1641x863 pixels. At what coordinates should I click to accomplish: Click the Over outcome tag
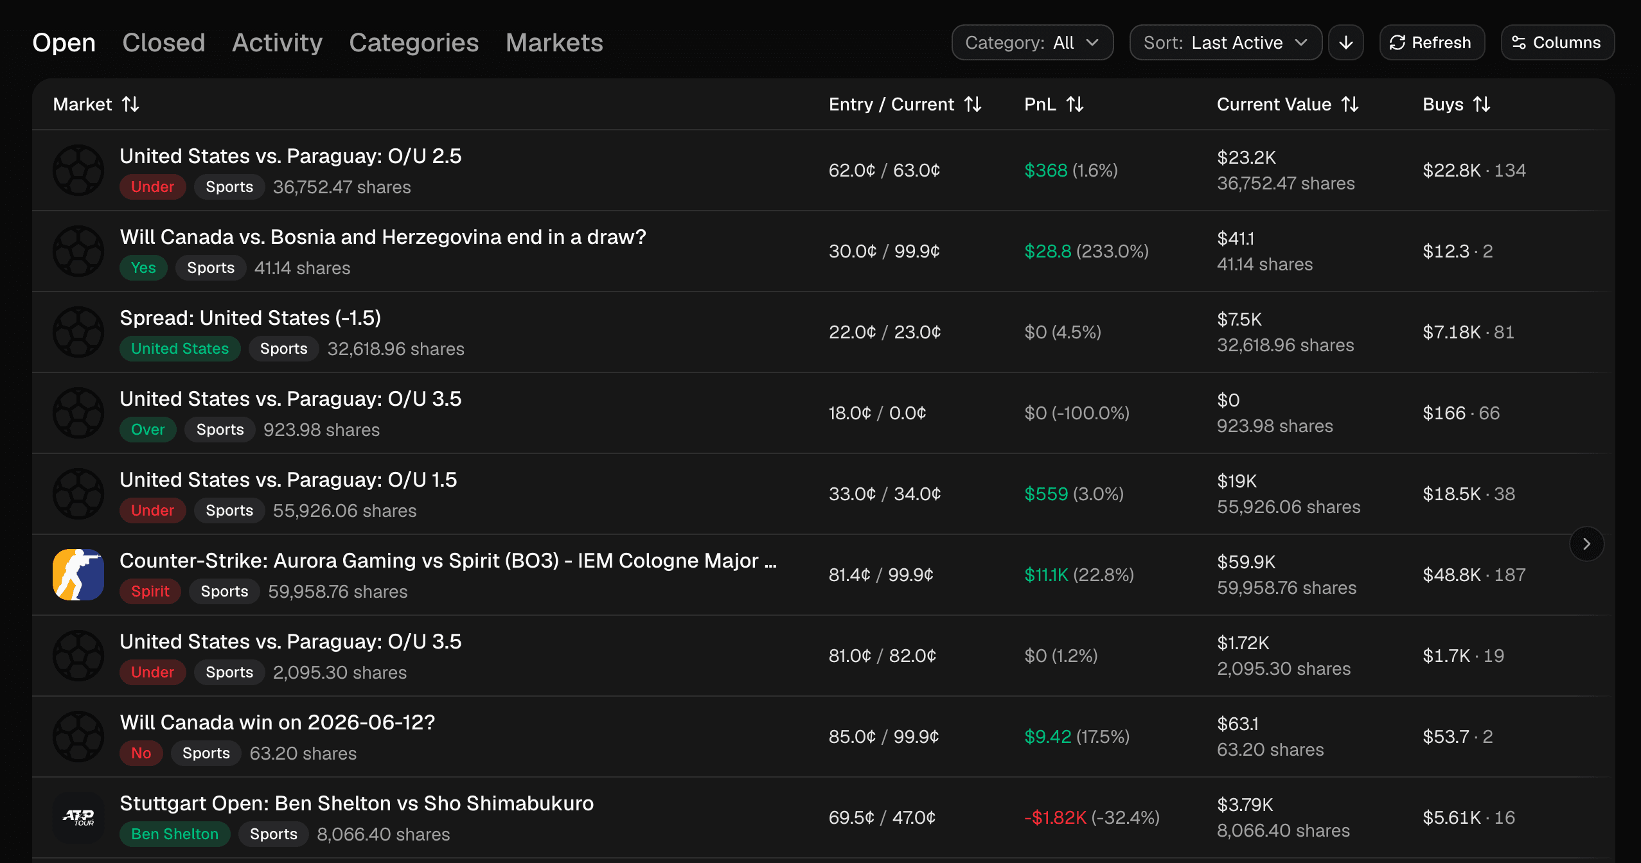(148, 430)
